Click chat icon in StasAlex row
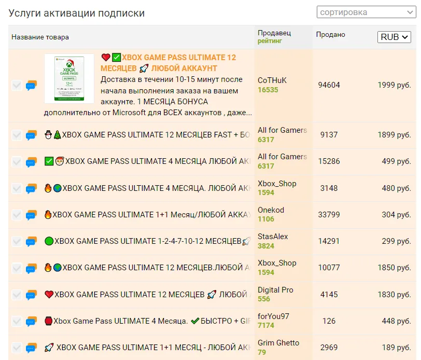The height and width of the screenshot is (360, 421). (31, 241)
